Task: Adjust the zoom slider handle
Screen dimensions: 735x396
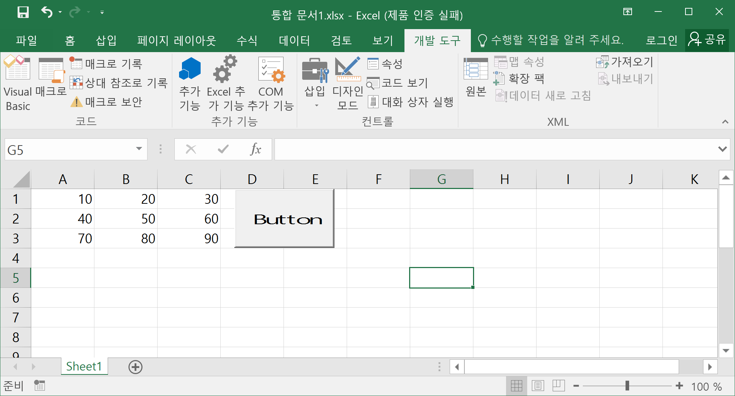Action: (x=627, y=386)
